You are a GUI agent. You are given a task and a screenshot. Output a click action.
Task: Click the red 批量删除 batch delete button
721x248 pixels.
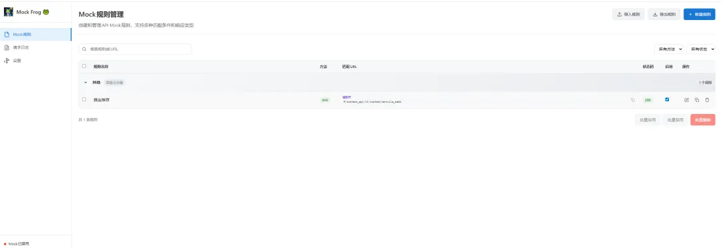(x=703, y=120)
